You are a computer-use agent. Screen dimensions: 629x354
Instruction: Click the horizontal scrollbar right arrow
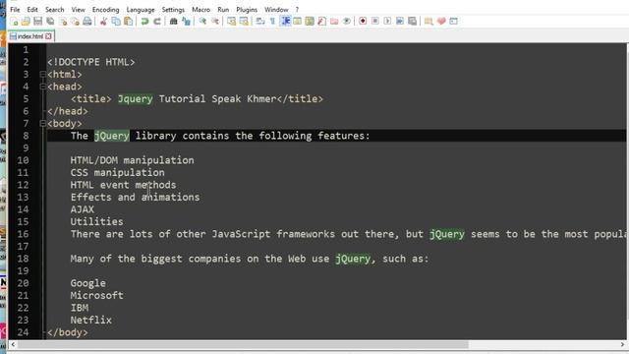point(622,344)
